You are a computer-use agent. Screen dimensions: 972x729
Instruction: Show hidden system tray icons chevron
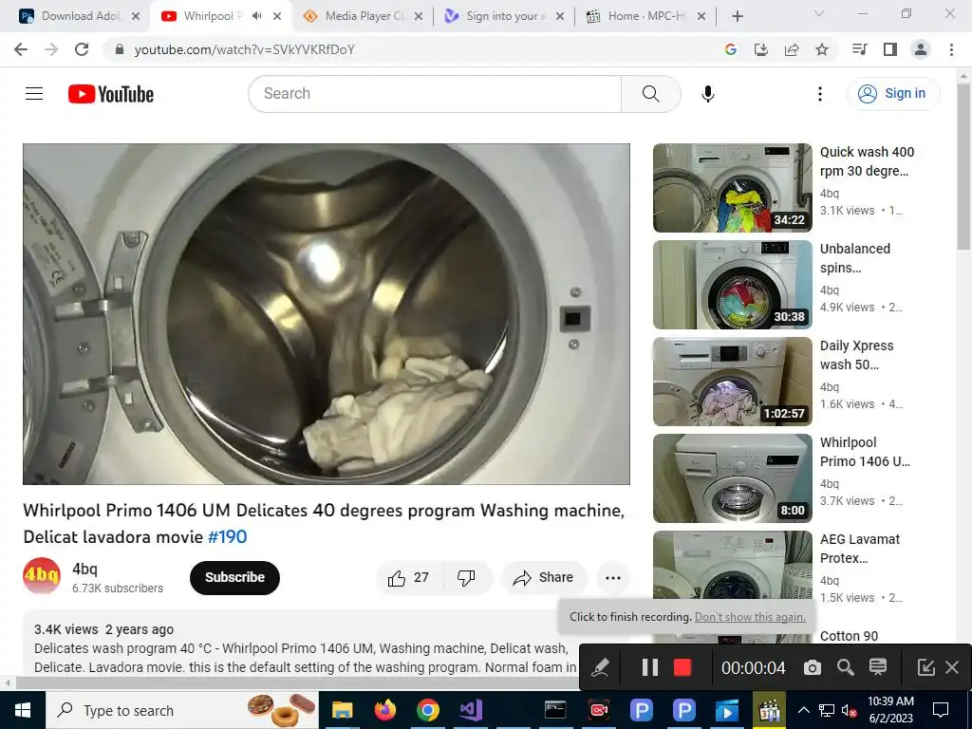pos(803,710)
